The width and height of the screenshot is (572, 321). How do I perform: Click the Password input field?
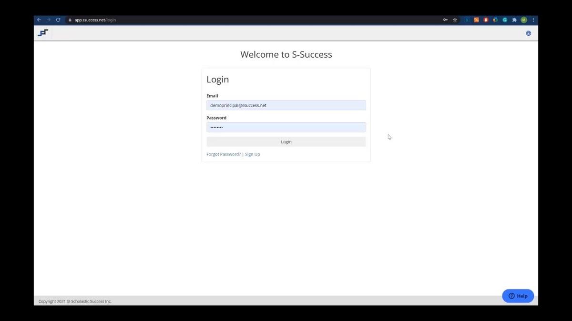click(286, 127)
